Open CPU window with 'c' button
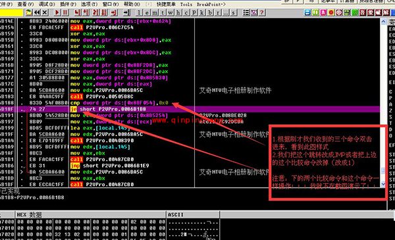The image size is (395, 240). tap(186, 12)
